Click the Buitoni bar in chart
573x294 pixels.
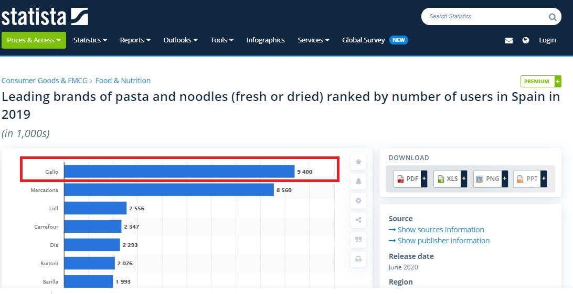coord(90,263)
